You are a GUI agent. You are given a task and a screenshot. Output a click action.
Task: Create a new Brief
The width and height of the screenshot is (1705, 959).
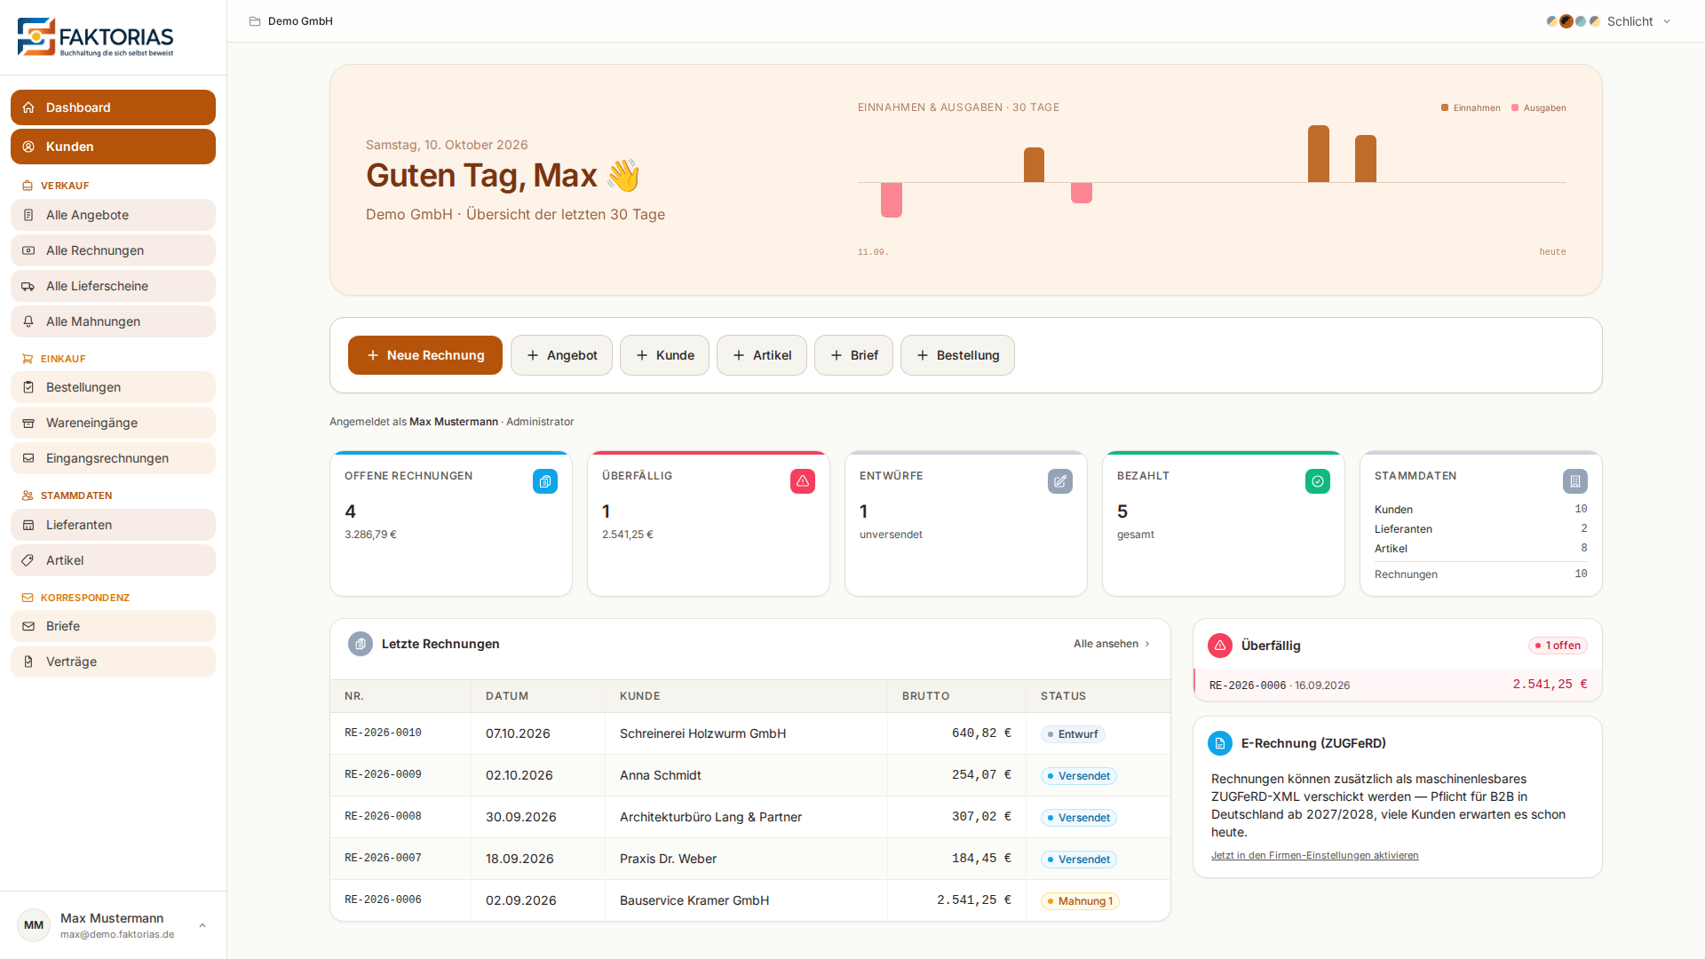click(x=853, y=355)
